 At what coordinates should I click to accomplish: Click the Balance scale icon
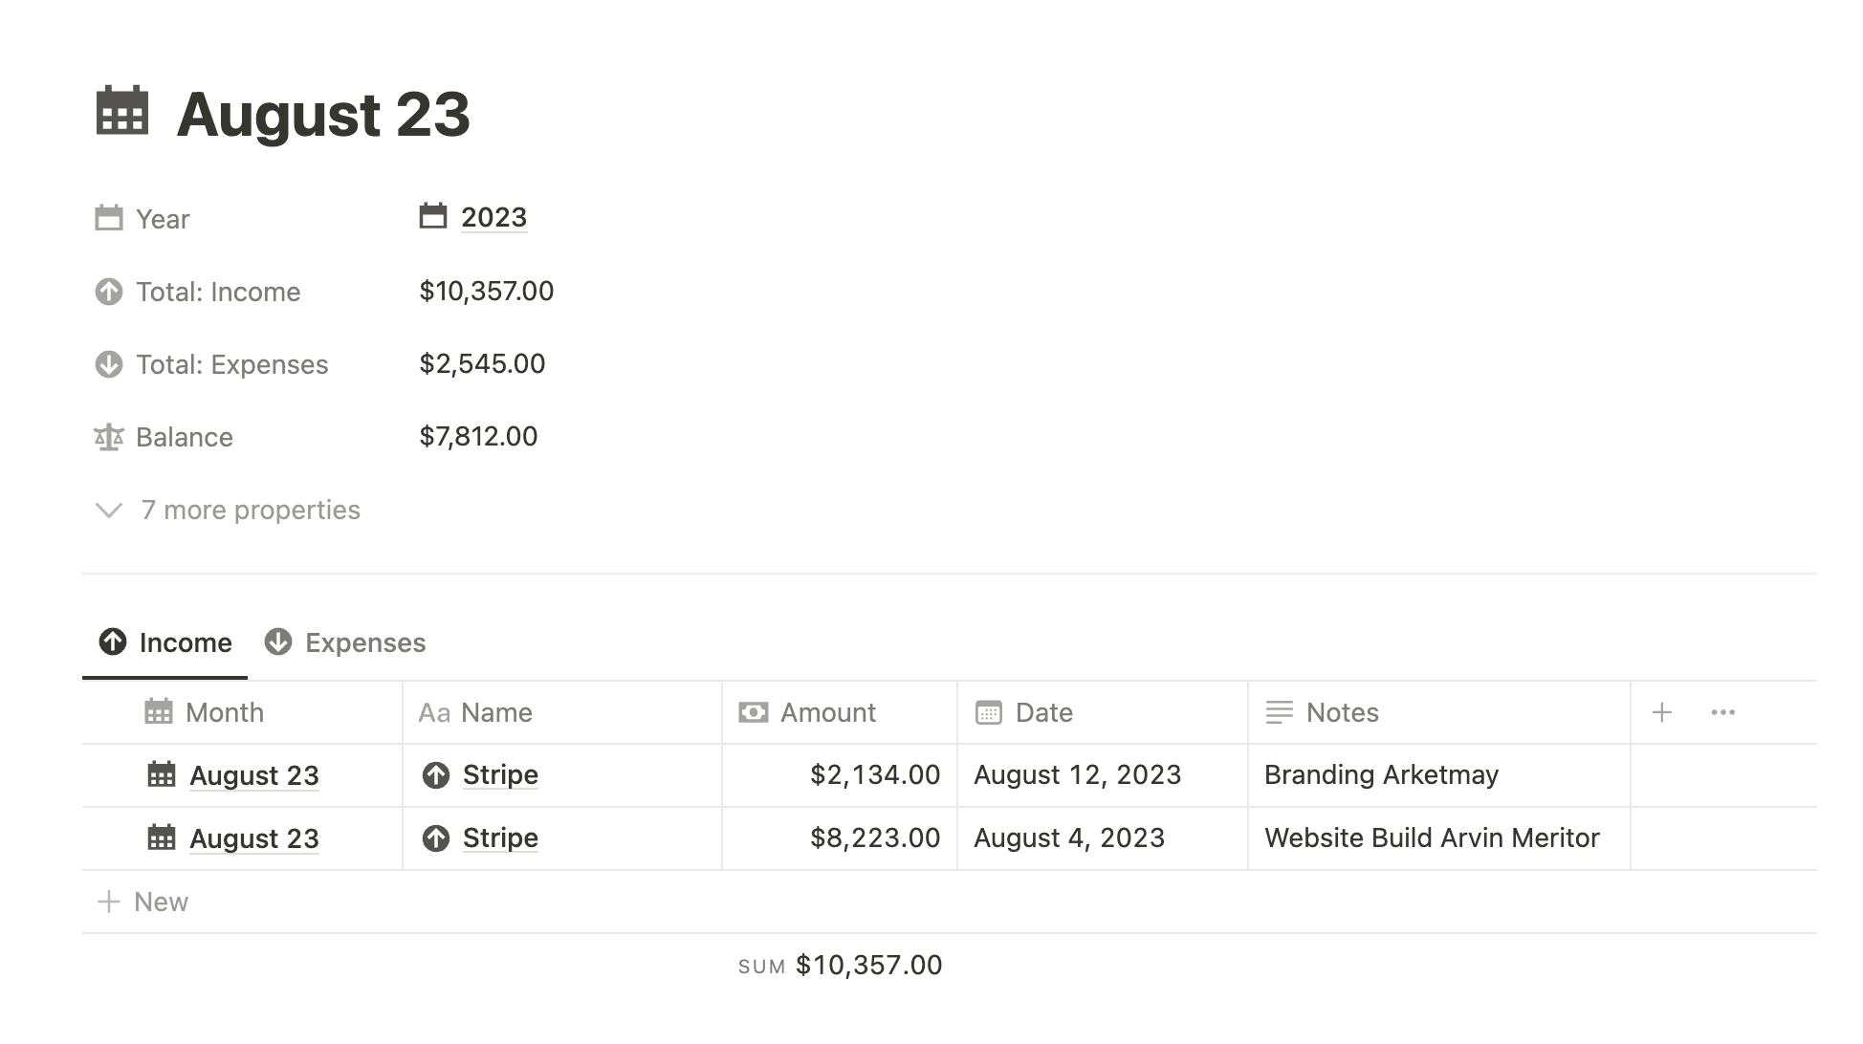107,435
